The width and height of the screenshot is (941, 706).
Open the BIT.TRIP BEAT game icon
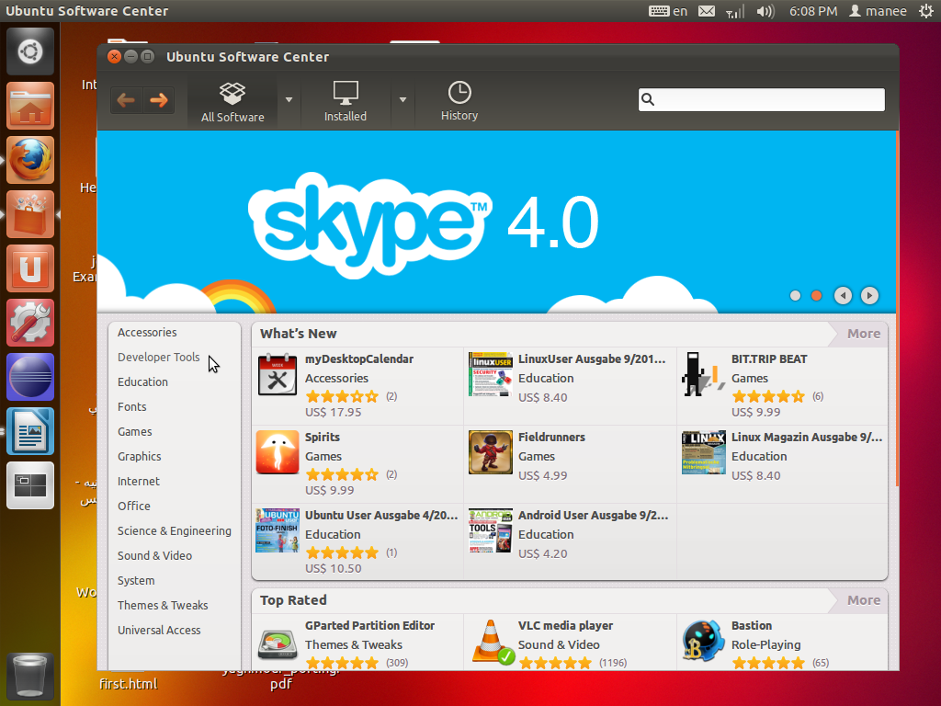(x=703, y=375)
